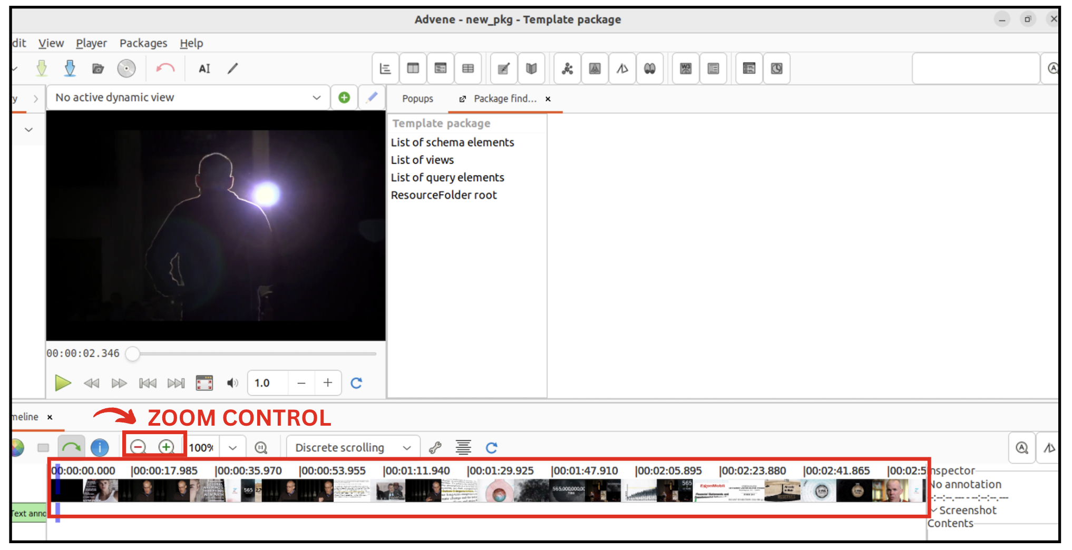Toggle the green curved arrow button in timeline

(71, 448)
